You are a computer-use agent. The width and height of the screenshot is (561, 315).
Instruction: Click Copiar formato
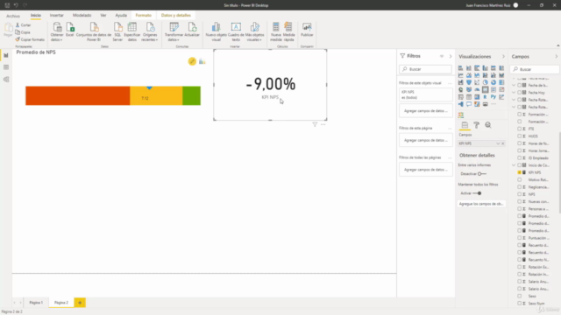point(30,39)
